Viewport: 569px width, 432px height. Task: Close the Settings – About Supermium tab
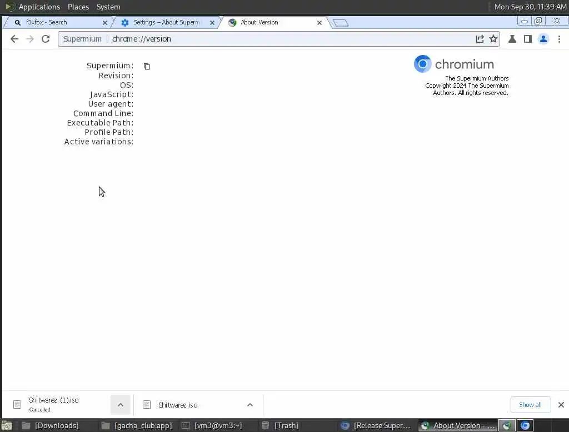click(212, 23)
